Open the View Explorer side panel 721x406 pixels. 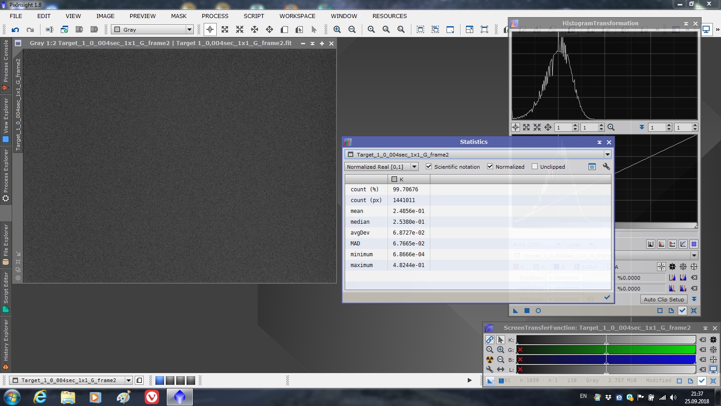point(6,120)
